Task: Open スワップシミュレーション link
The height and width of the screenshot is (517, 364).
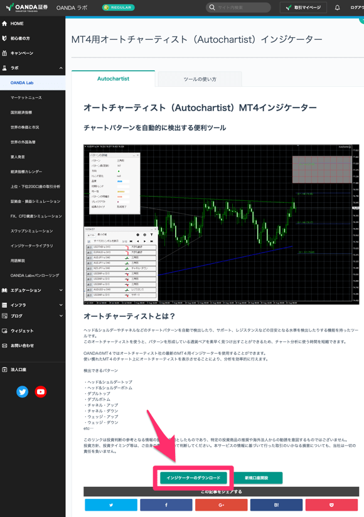Action: [31, 231]
